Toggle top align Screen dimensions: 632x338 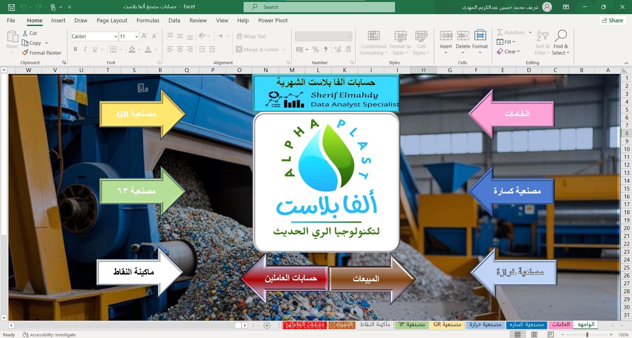[x=170, y=36]
